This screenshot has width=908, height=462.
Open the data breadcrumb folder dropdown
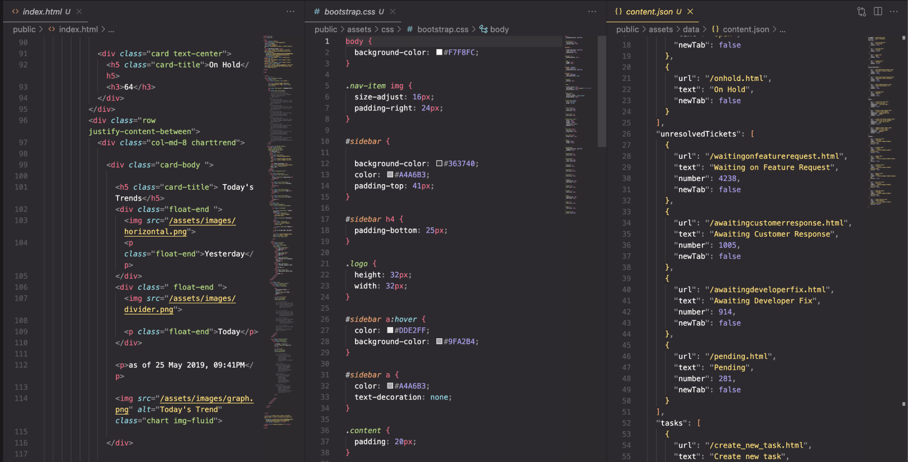tap(691, 29)
